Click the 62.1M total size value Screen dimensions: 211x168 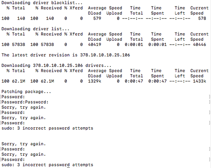18,81
